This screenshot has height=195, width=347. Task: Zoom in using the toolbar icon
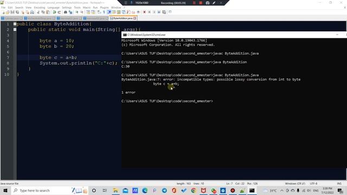coord(77,12)
